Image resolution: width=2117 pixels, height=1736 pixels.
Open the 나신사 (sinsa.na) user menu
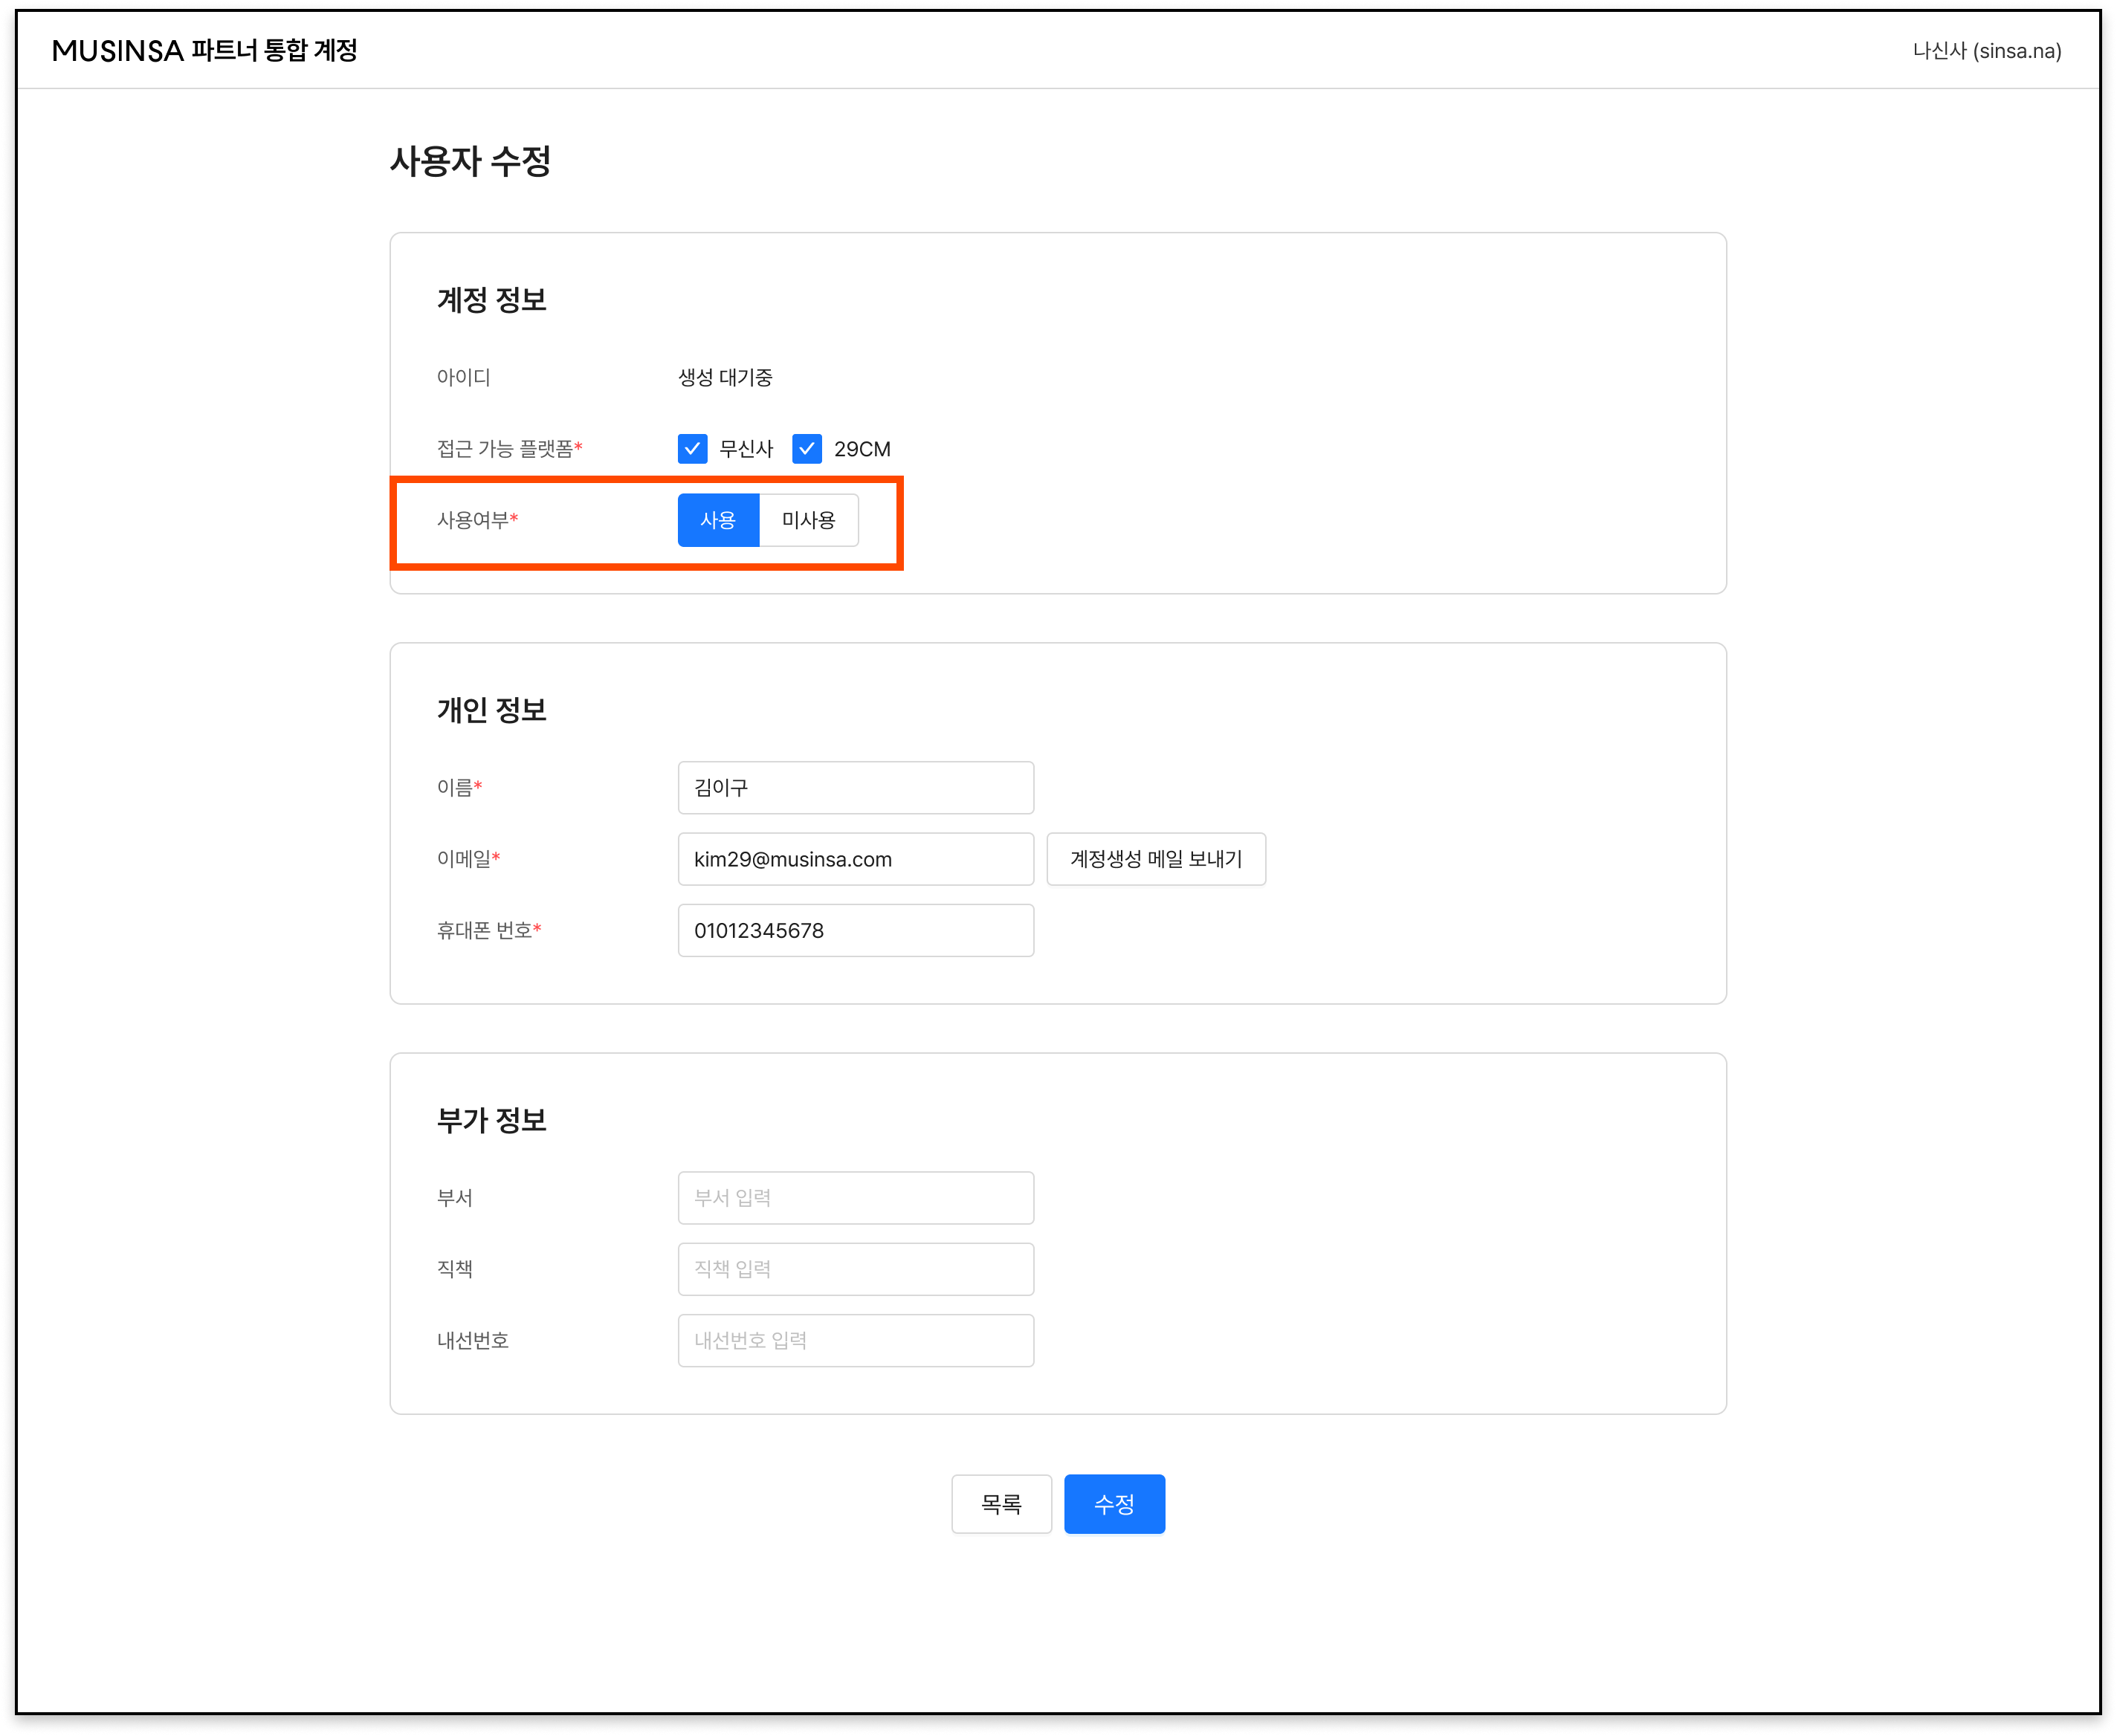coord(1986,51)
